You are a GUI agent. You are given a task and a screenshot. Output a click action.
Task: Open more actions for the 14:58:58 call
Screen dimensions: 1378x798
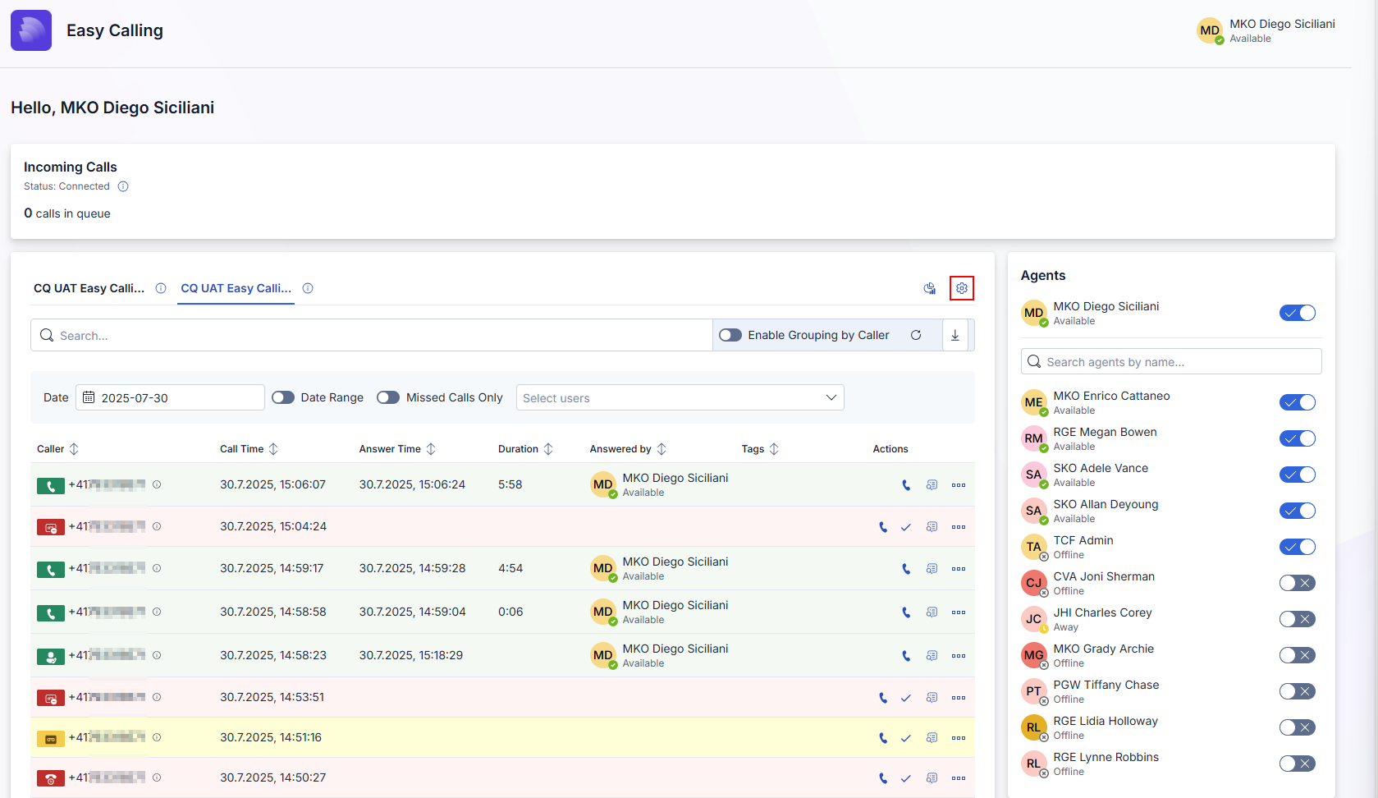(x=958, y=612)
